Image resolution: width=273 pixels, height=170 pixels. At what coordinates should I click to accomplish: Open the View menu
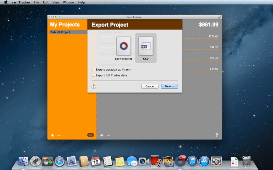(x=56, y=2)
